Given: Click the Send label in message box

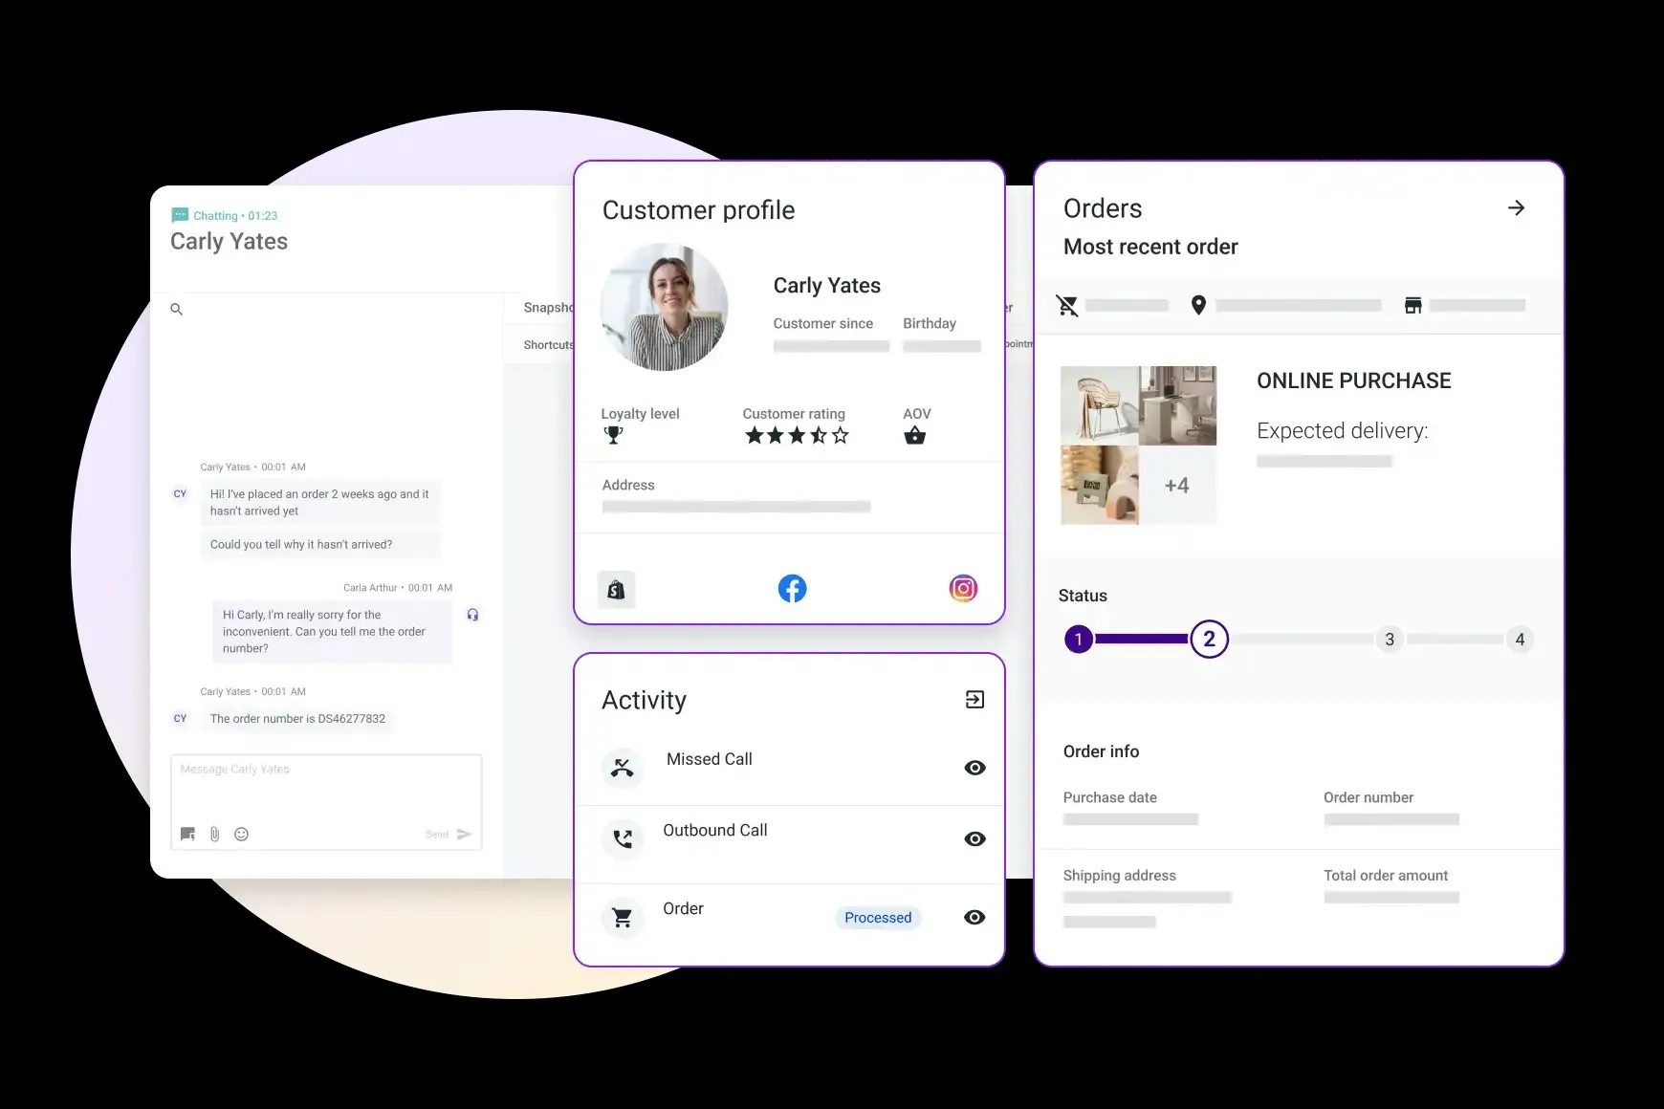Looking at the screenshot, I should click(437, 835).
